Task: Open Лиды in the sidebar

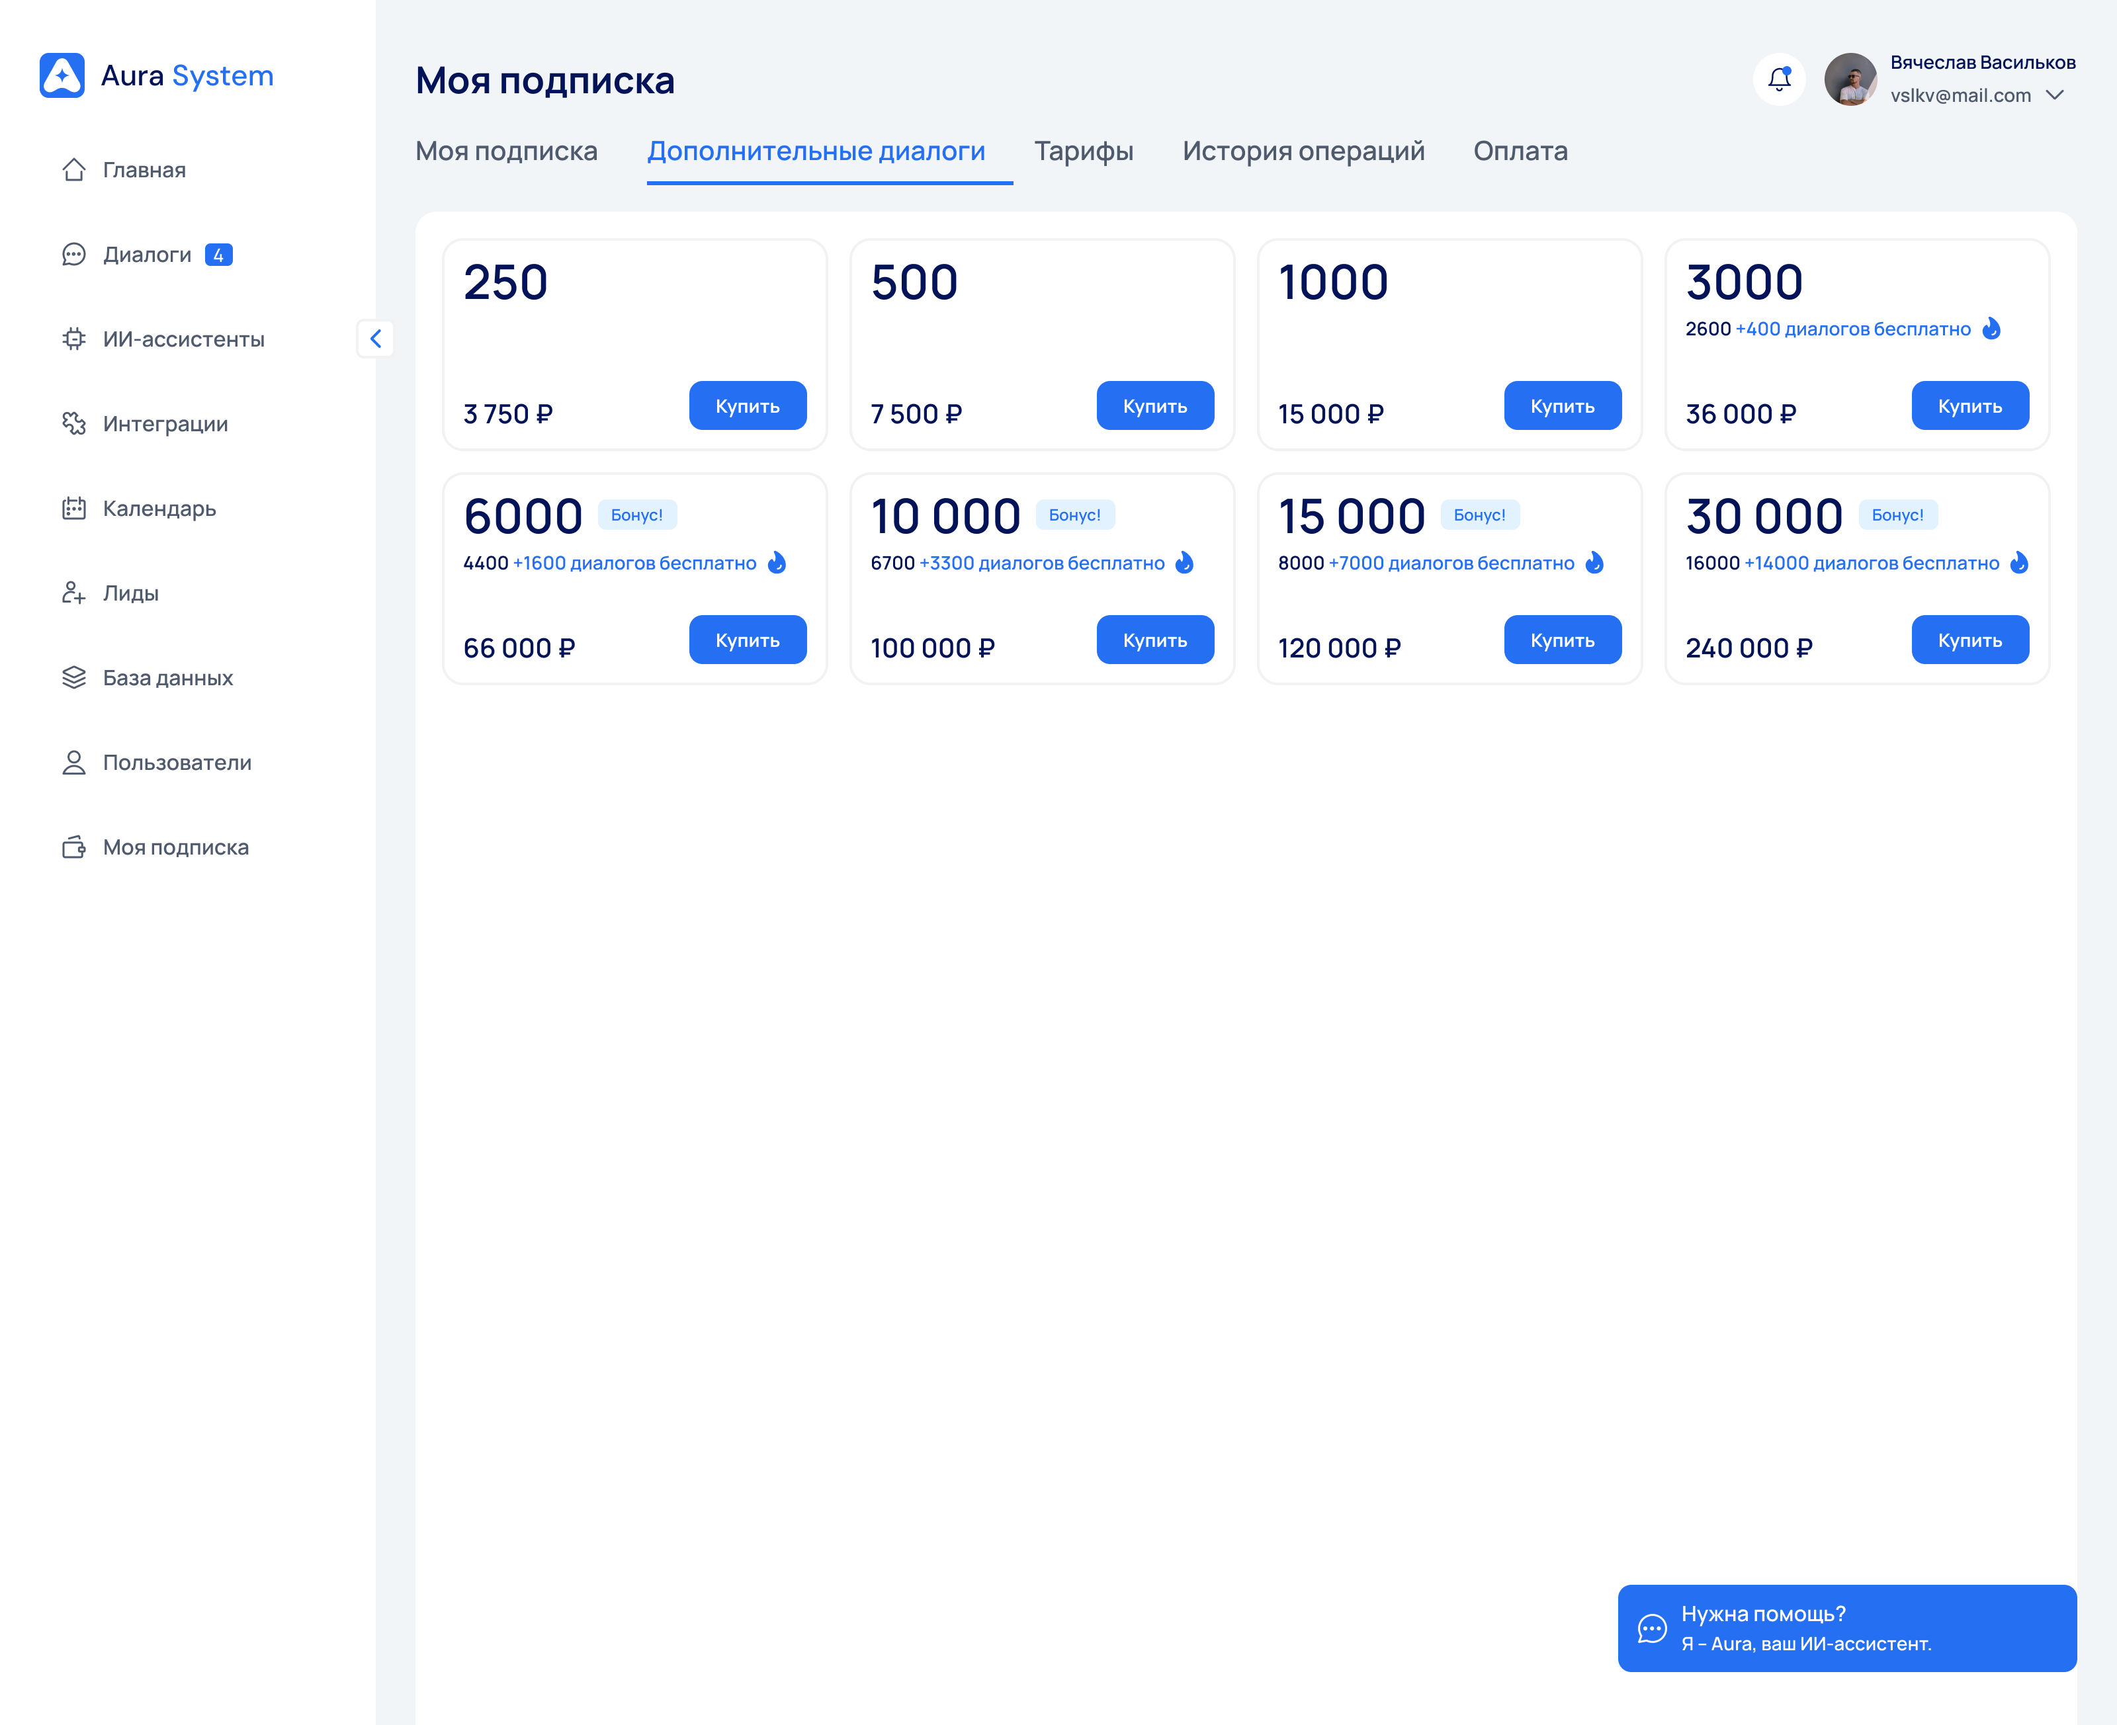Action: (130, 593)
